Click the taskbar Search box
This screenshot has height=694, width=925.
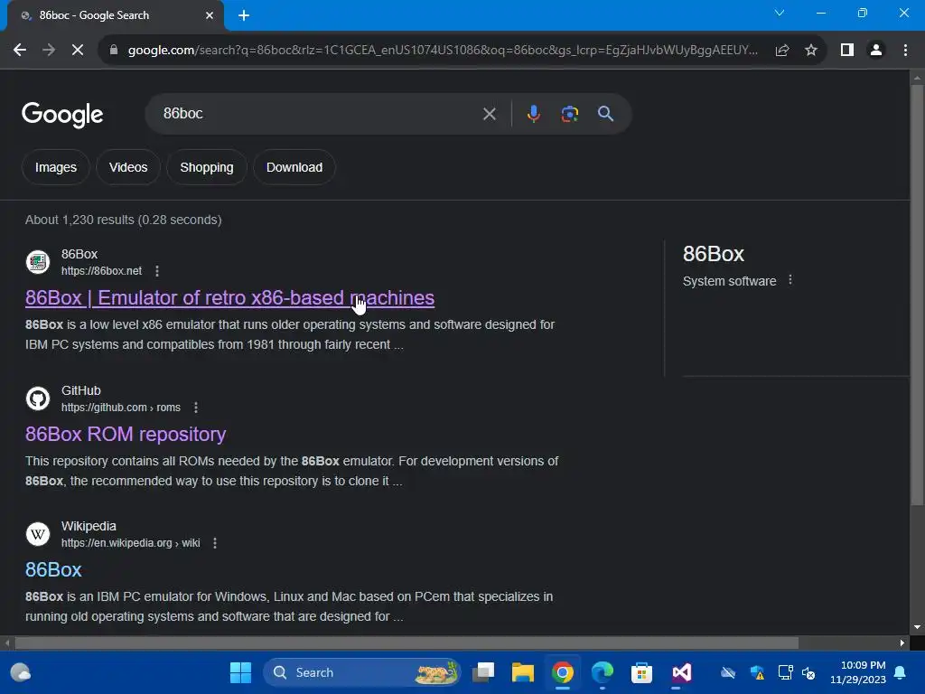361,672
